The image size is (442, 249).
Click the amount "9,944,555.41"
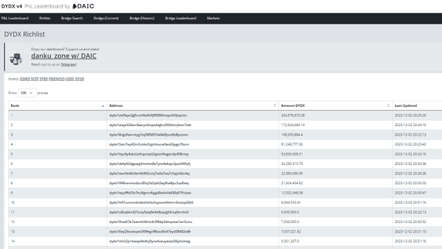(291, 202)
